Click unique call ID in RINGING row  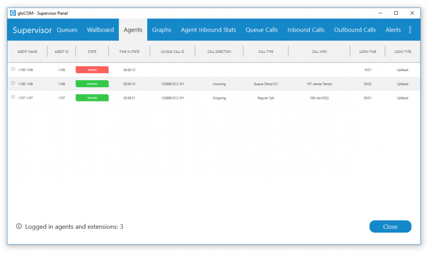172,84
